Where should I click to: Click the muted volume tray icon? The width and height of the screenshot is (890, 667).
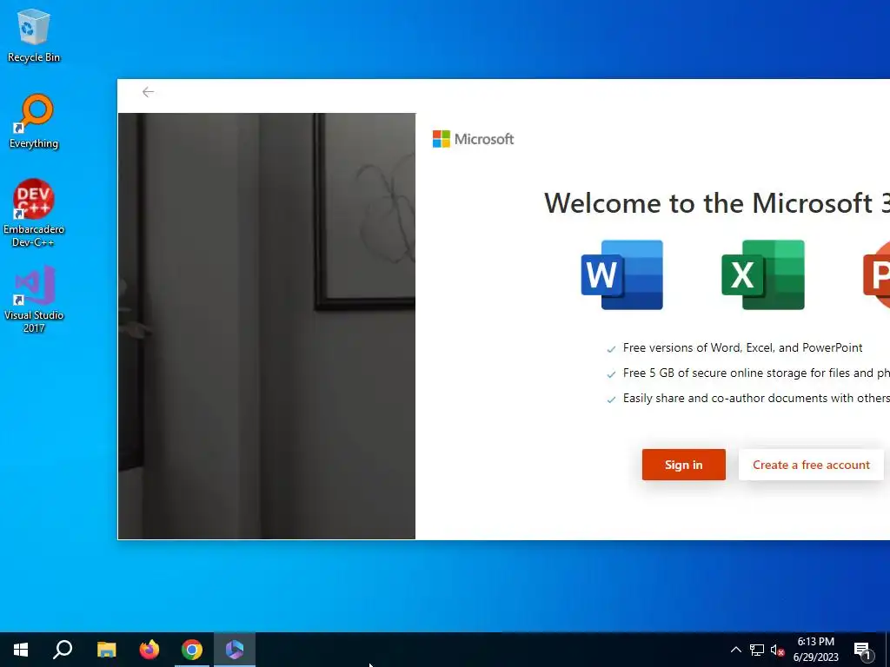click(778, 650)
